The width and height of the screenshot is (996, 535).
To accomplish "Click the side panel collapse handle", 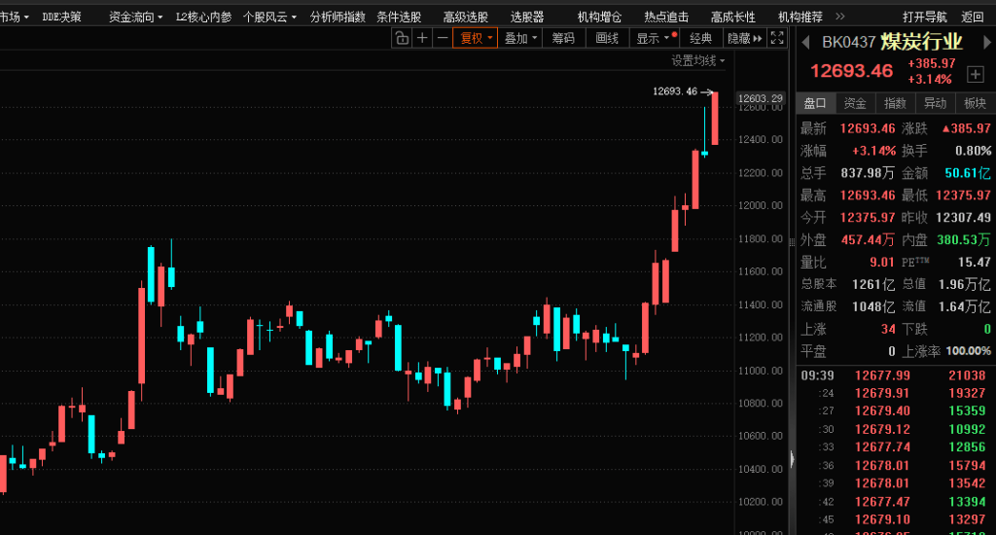I will (792, 457).
